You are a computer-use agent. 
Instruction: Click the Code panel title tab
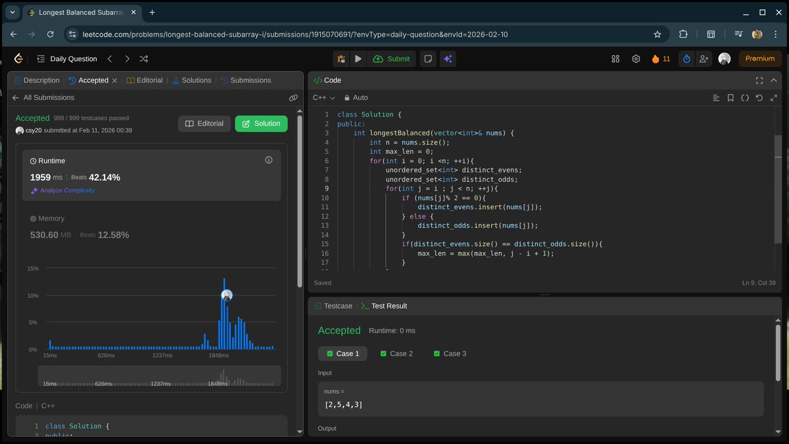tap(327, 80)
